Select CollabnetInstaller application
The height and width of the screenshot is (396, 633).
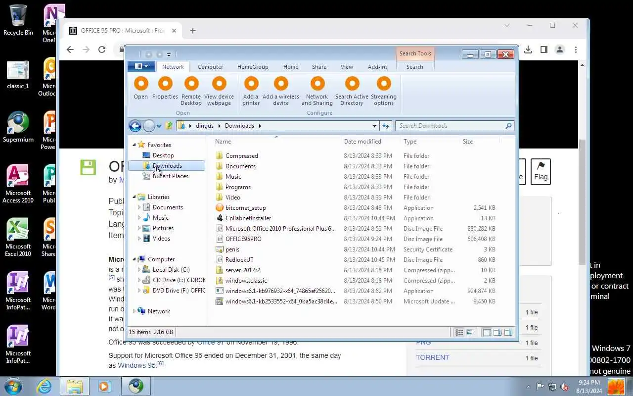click(x=248, y=218)
